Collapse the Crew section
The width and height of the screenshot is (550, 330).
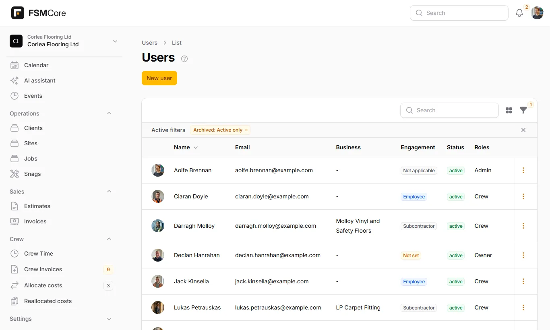(x=109, y=239)
